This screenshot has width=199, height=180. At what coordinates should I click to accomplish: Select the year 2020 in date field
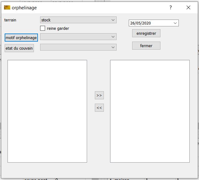(146, 23)
